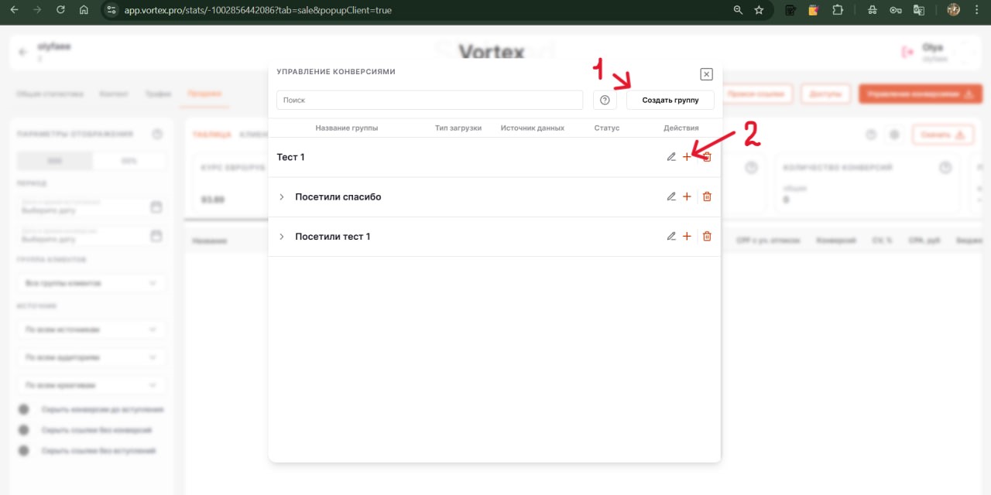Open the help question mark icon near search
Viewport: 991px width, 495px height.
point(605,100)
